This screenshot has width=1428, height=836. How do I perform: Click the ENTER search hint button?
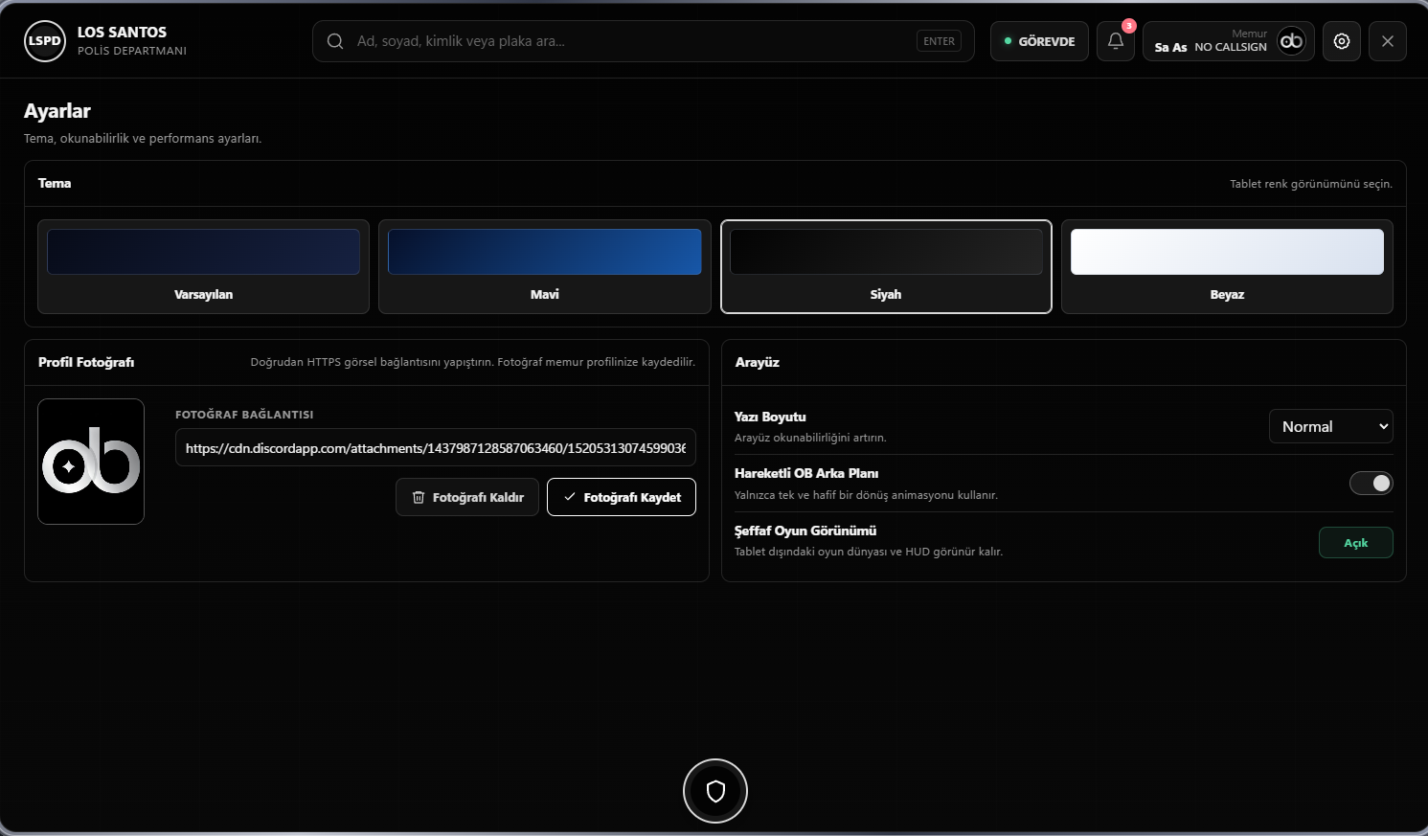[x=939, y=41]
